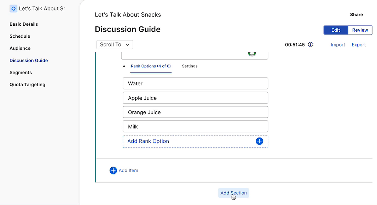Click the blue plus icon on Add Rank Option

click(x=259, y=141)
